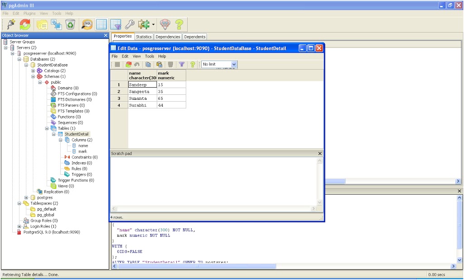Select the Trigger Functions (0) tree item
Viewport: 464px width, 280px height.
coord(76,180)
